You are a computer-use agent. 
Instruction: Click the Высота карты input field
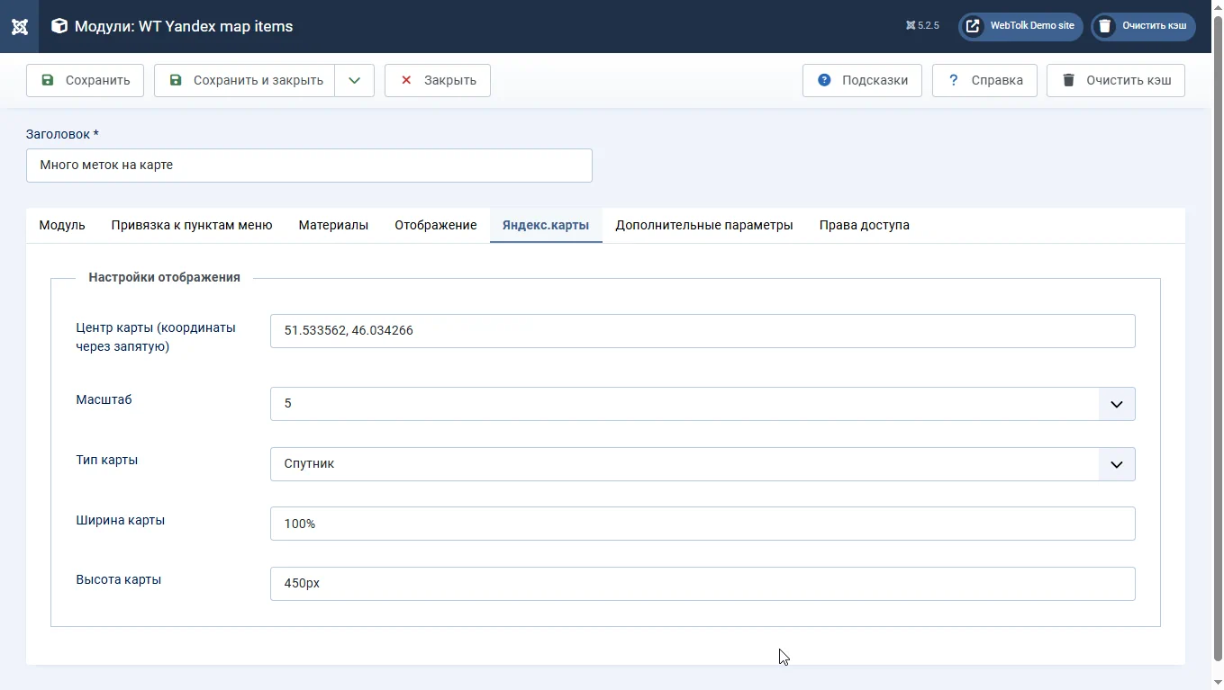703,584
